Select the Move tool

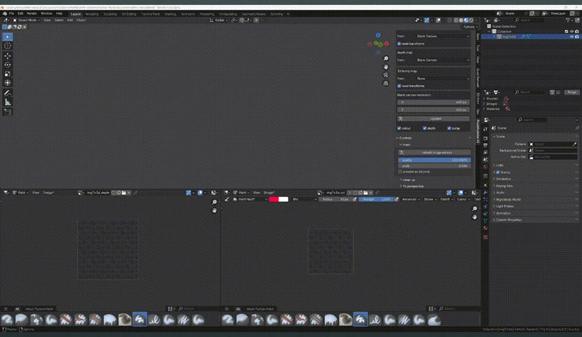[x=8, y=56]
